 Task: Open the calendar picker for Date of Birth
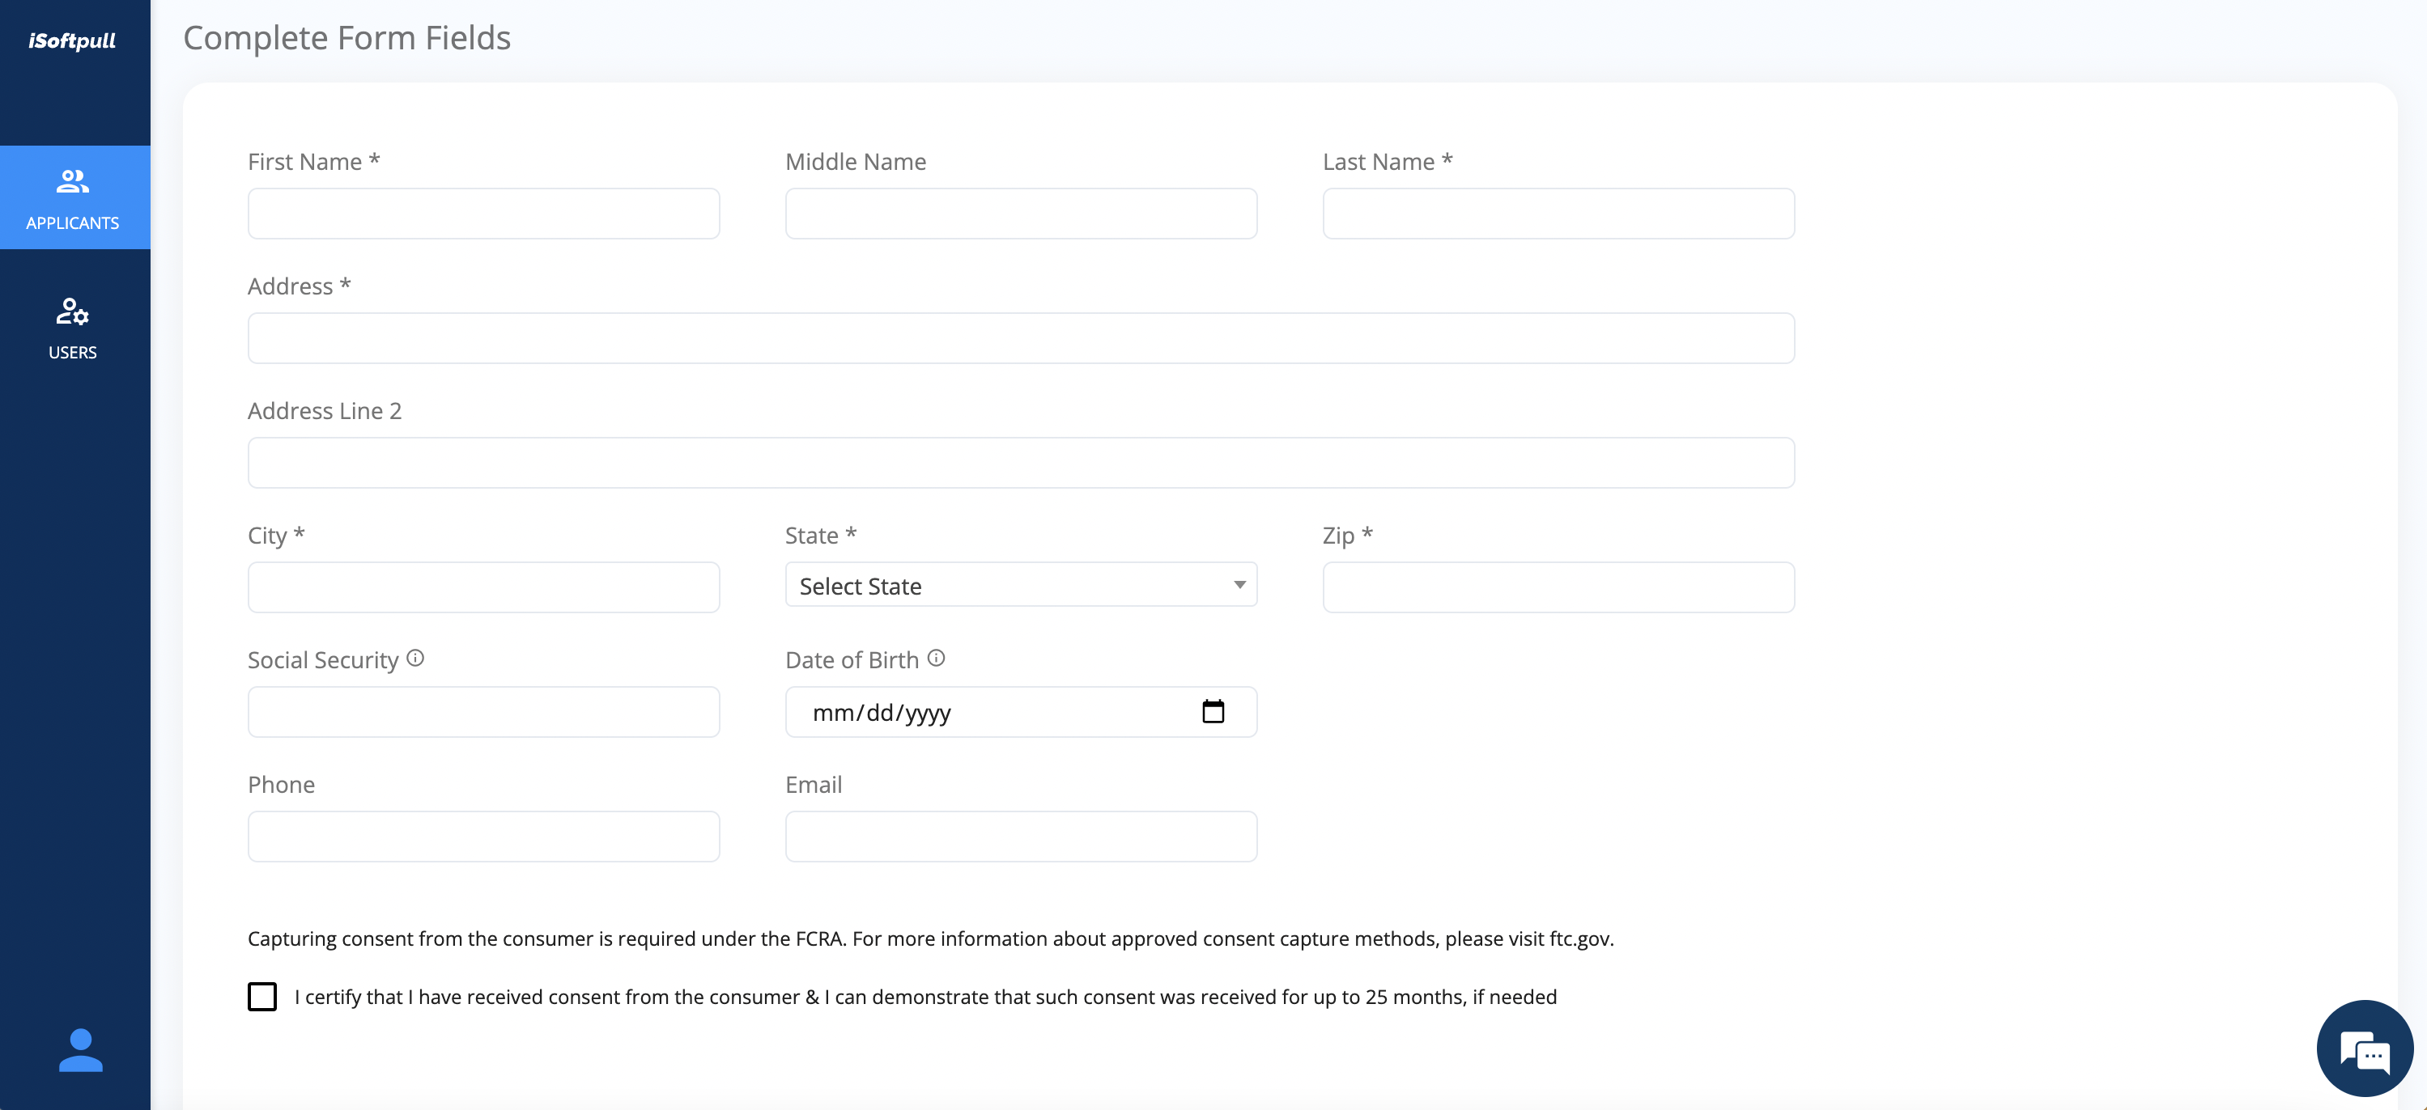click(1213, 712)
